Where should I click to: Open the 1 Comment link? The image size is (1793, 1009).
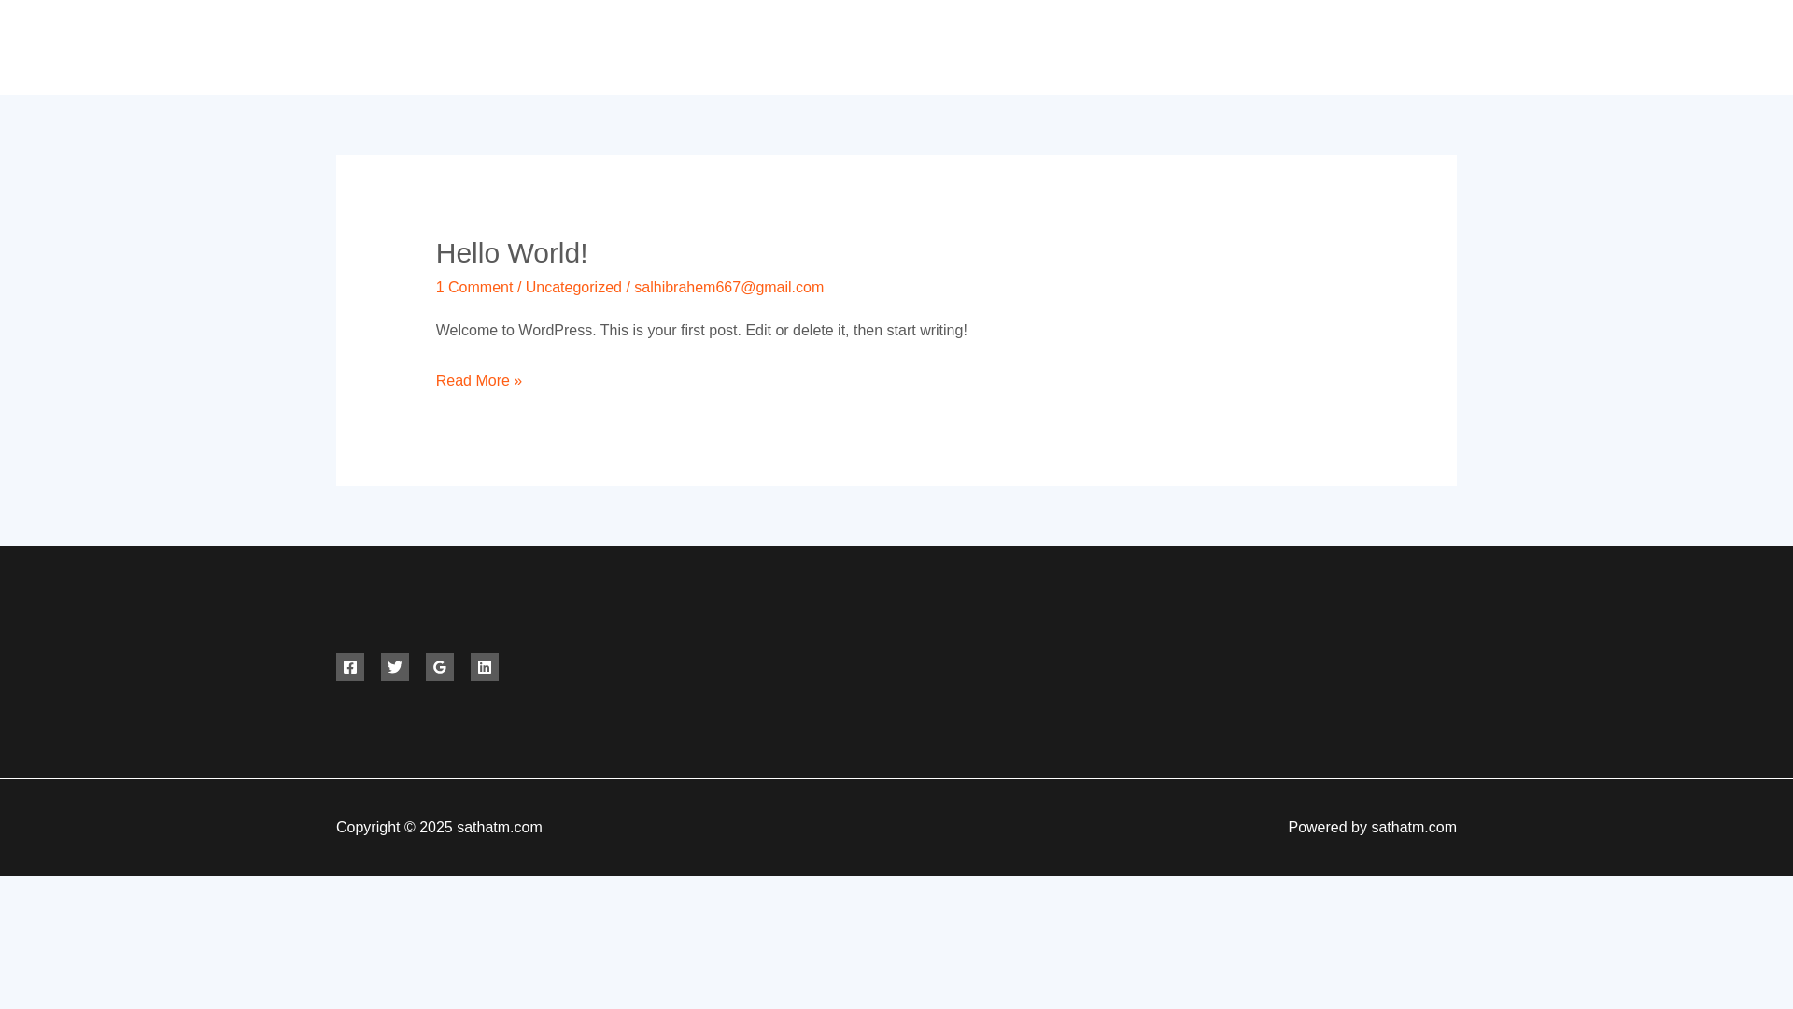474,288
